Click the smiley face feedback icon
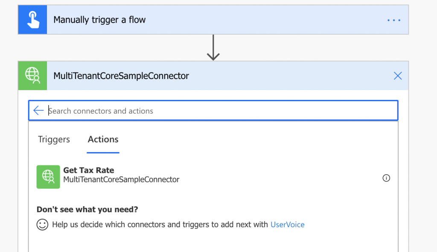The height and width of the screenshot is (252, 437). 42,224
